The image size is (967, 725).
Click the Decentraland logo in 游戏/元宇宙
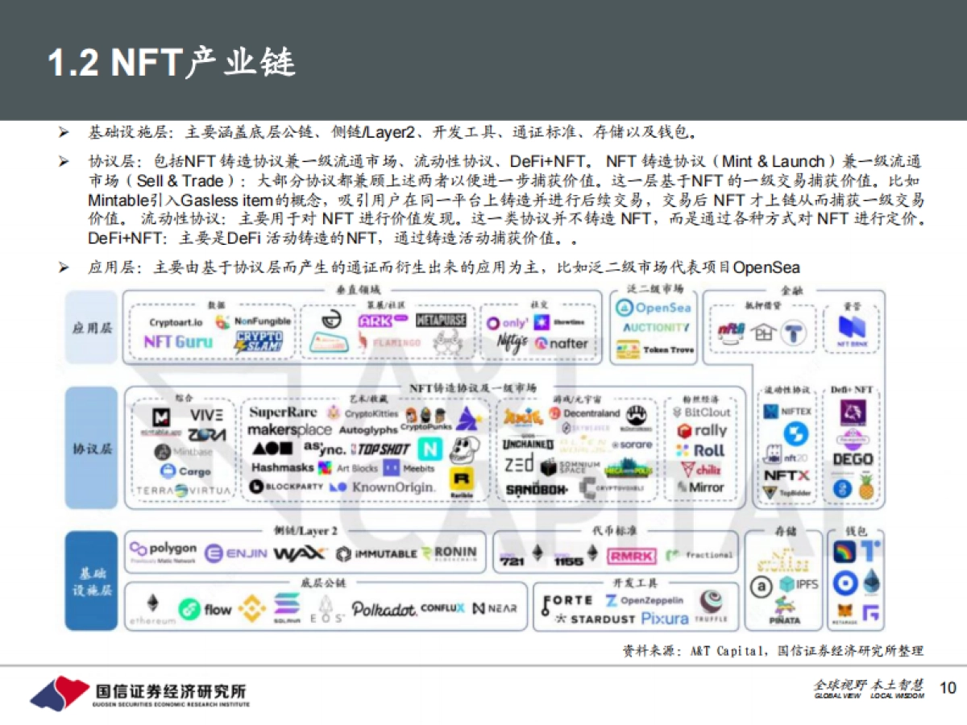[x=593, y=413]
